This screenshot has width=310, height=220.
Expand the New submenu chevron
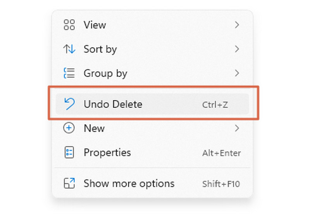[x=237, y=128]
